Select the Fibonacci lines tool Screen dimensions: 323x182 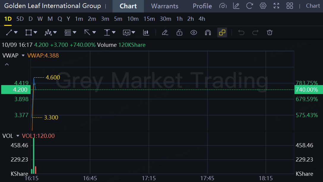click(x=68, y=33)
